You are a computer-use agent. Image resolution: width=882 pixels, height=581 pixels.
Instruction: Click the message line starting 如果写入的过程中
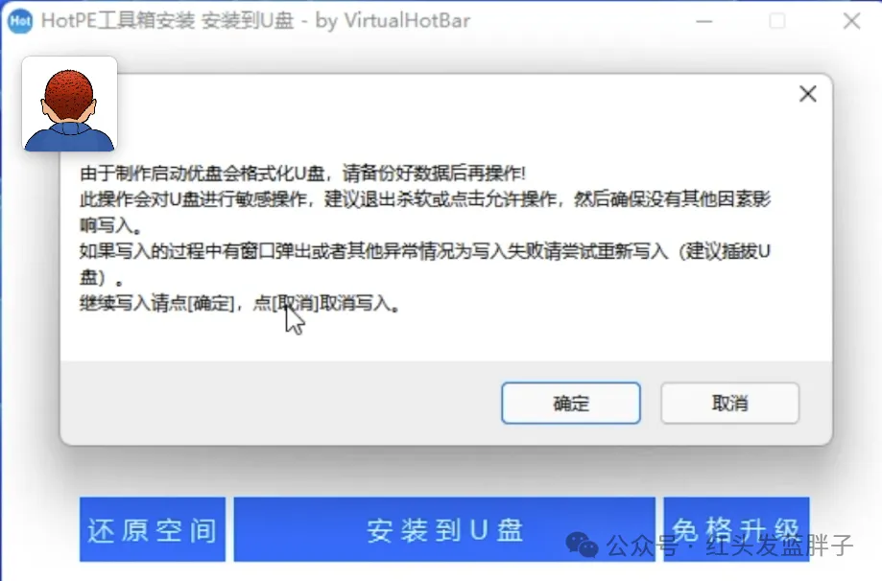point(425,264)
